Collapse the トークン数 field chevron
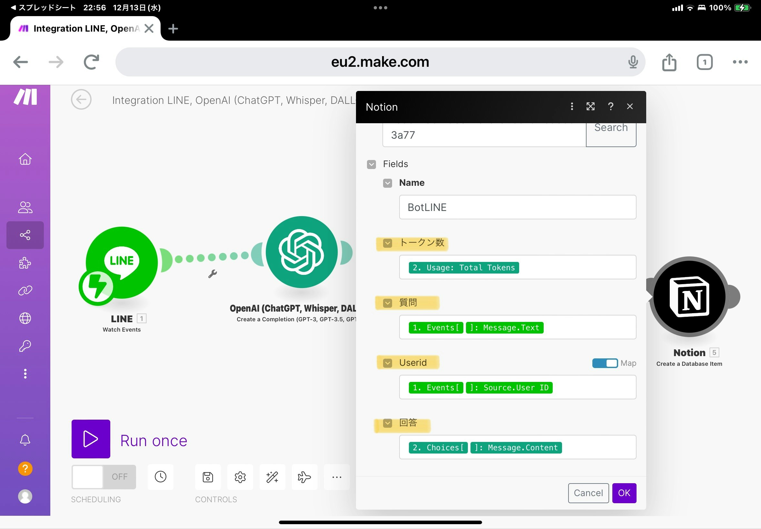The width and height of the screenshot is (761, 529). (x=387, y=243)
